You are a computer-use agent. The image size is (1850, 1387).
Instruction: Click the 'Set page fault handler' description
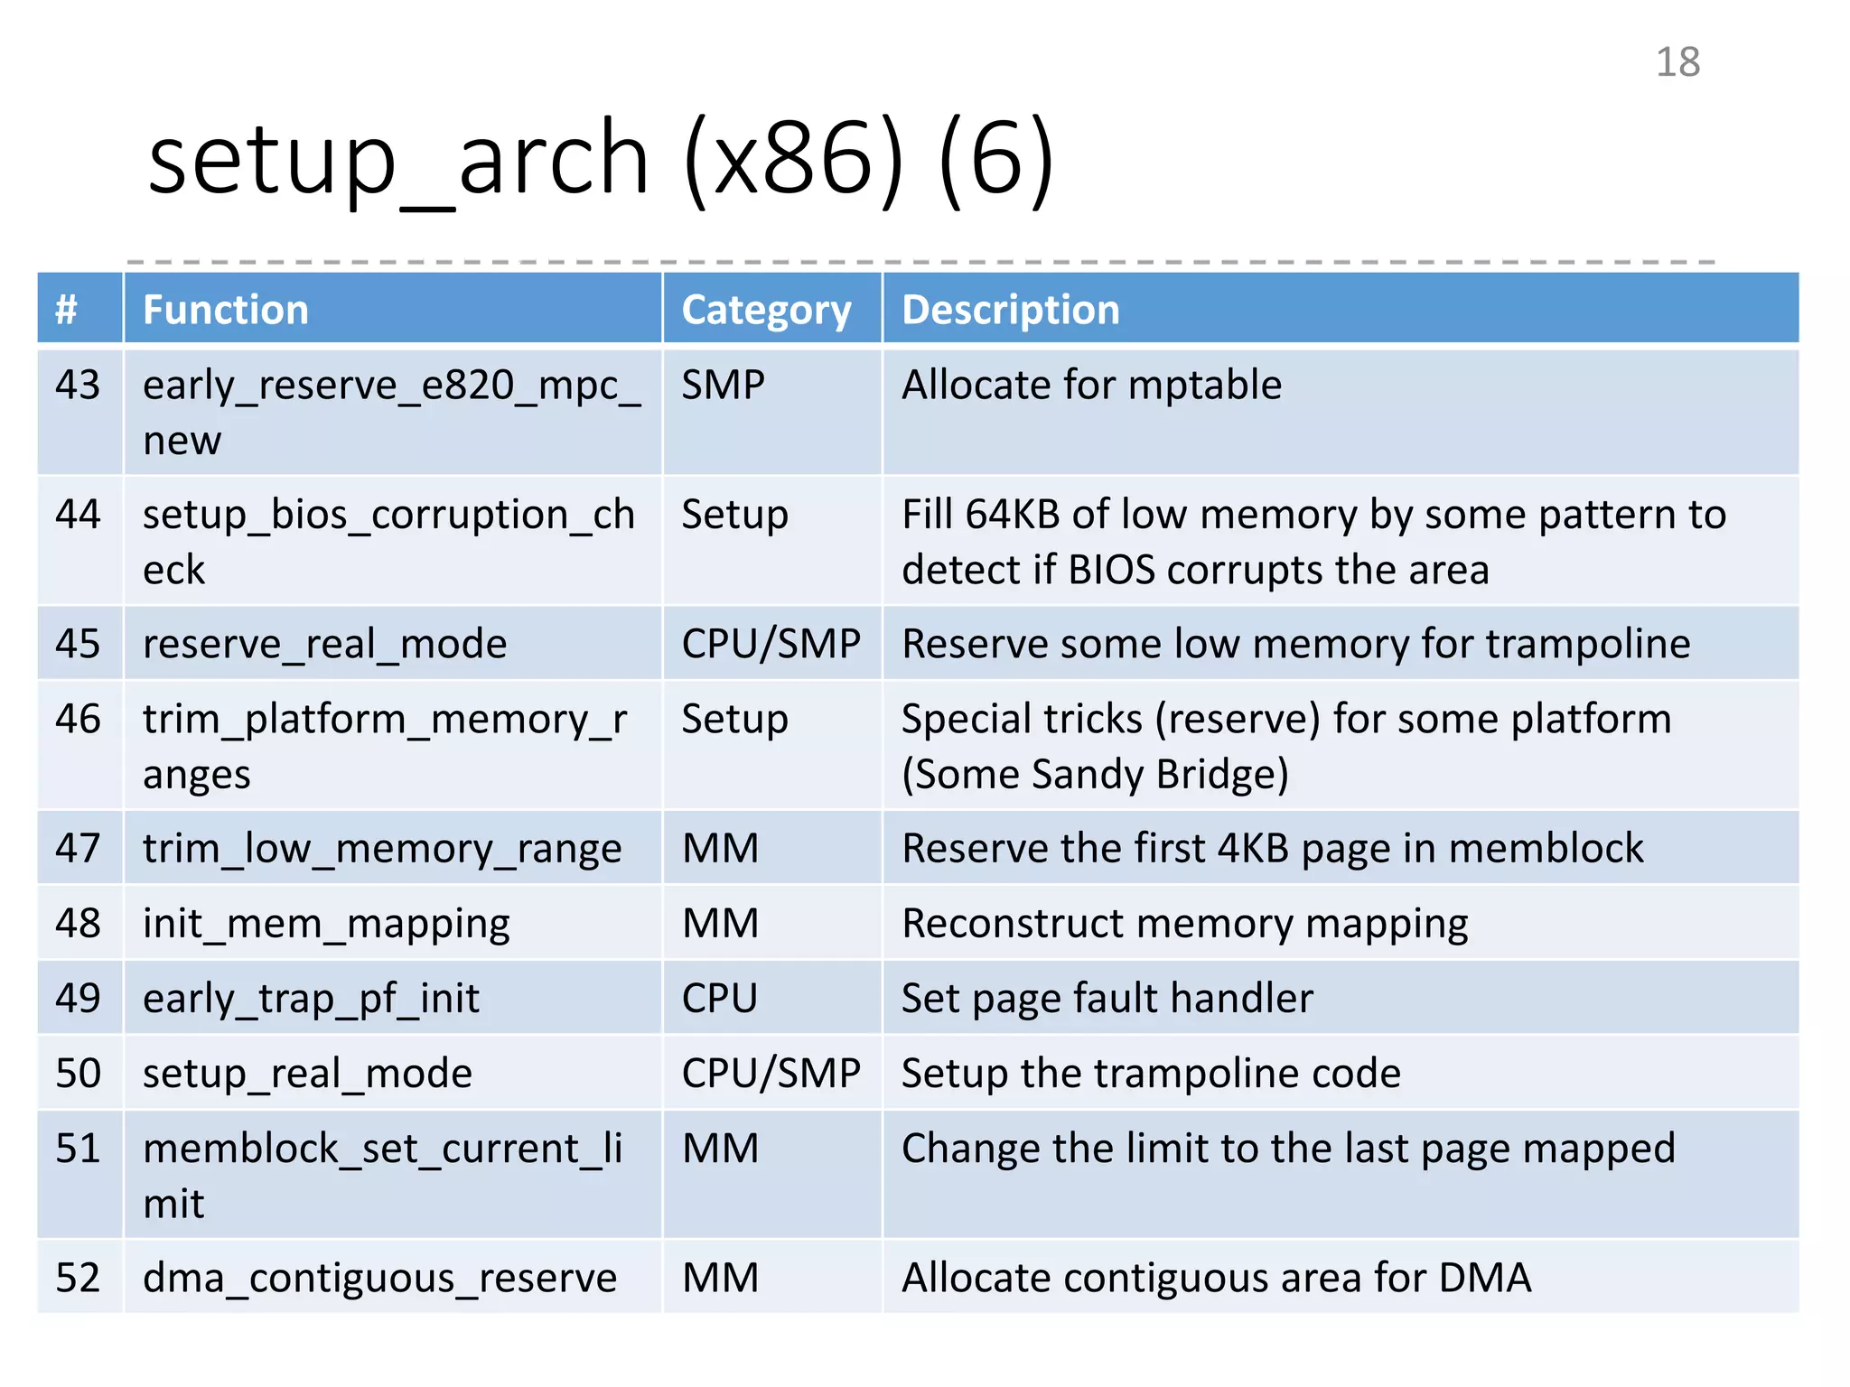pos(1107,999)
